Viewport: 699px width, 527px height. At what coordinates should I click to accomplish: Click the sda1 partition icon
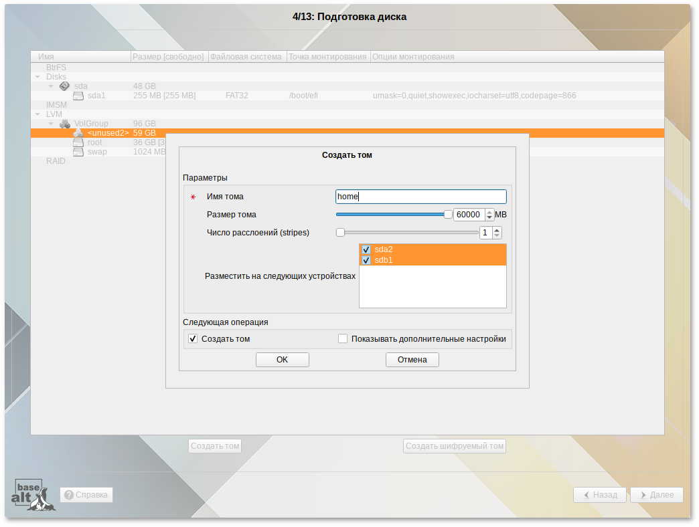(x=78, y=96)
